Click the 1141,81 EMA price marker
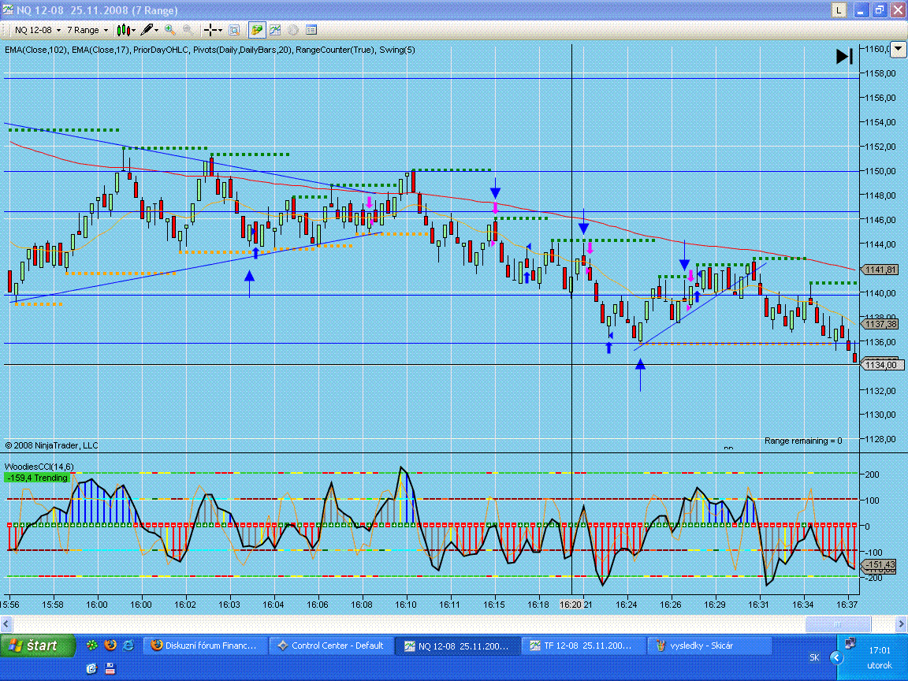908x681 pixels. point(880,270)
